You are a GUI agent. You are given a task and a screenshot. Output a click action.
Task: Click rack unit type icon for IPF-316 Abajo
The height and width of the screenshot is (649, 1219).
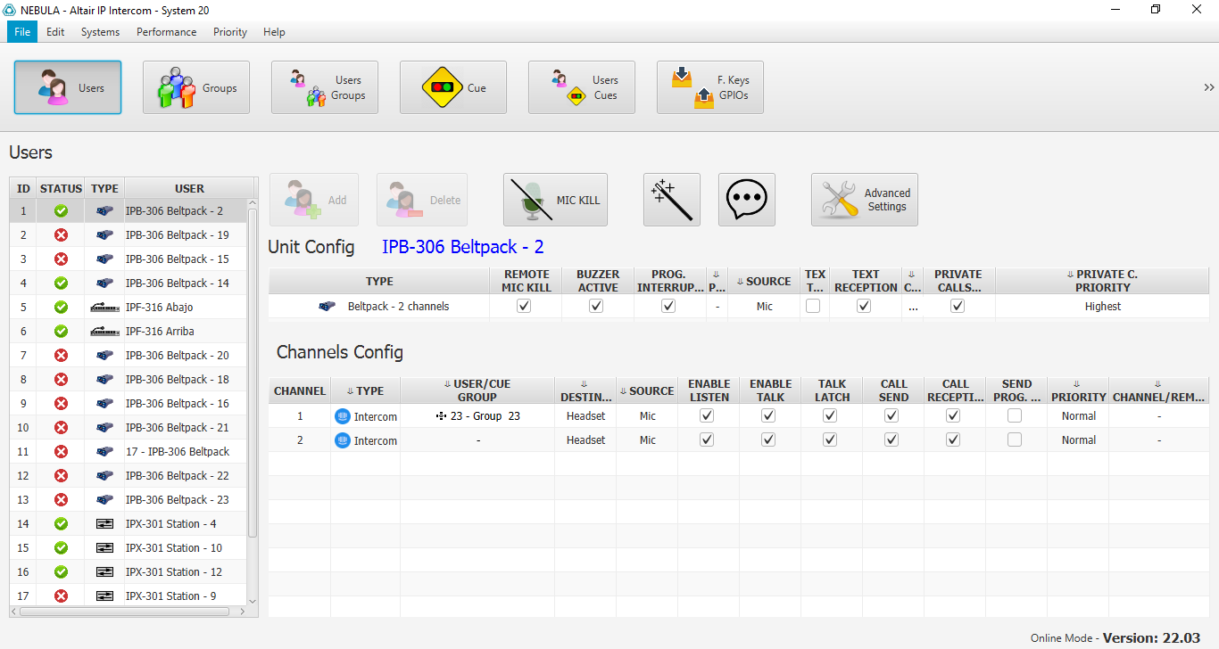104,308
